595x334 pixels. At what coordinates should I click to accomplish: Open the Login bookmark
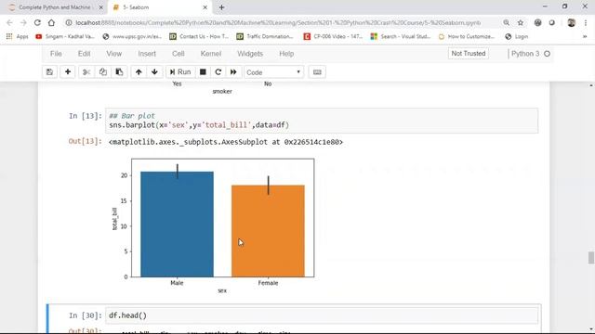[x=517, y=36]
